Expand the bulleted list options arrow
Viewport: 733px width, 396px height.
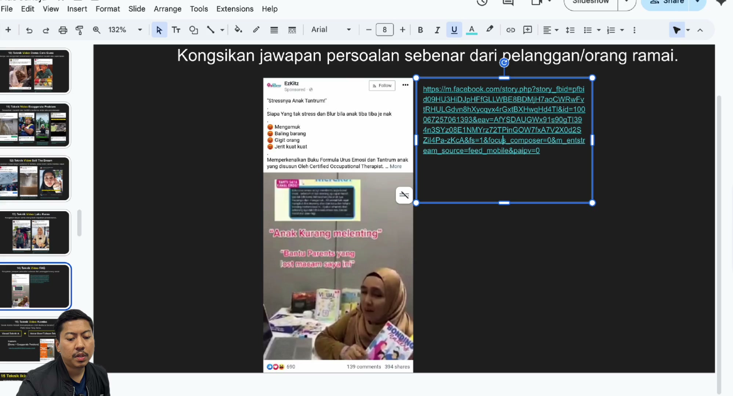[599, 30]
